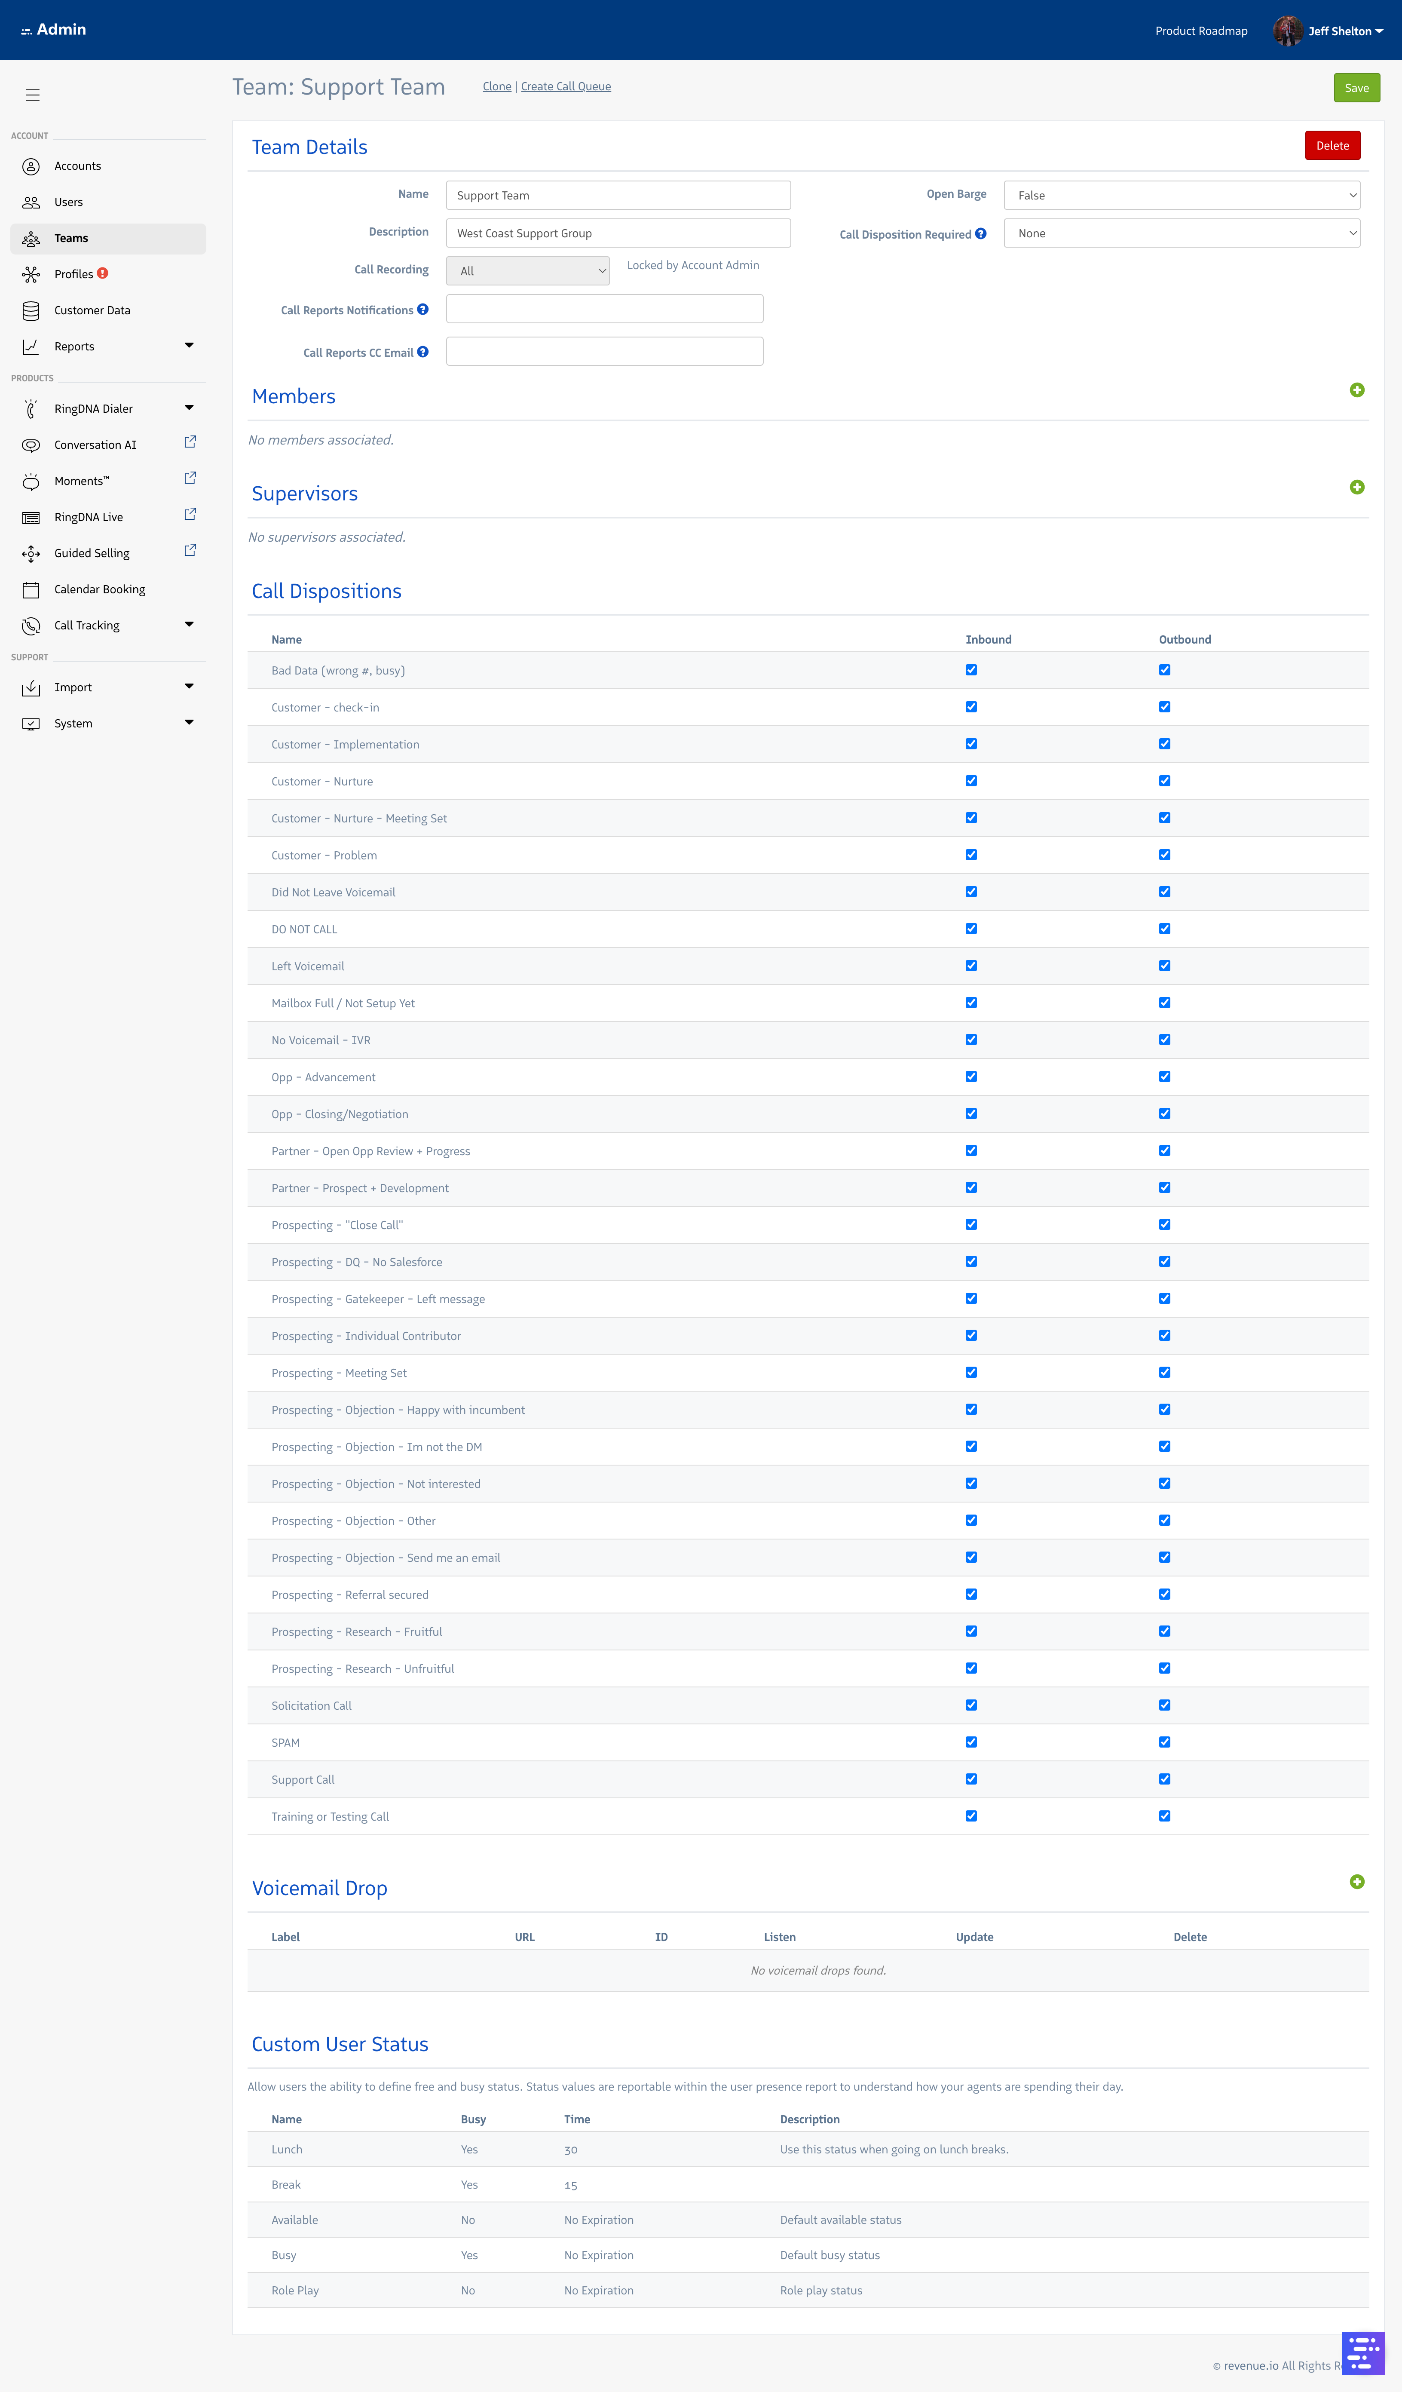
Task: Click the Call Reports CC Email field
Action: click(x=604, y=351)
